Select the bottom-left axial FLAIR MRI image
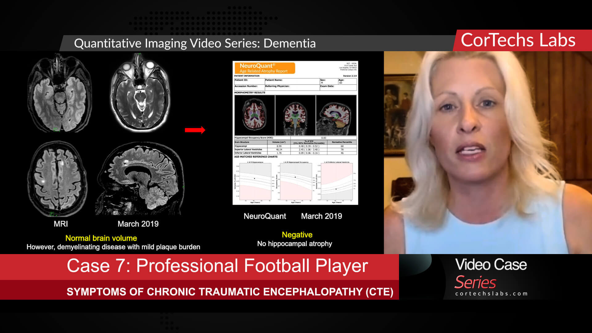592x333 pixels. (x=57, y=179)
